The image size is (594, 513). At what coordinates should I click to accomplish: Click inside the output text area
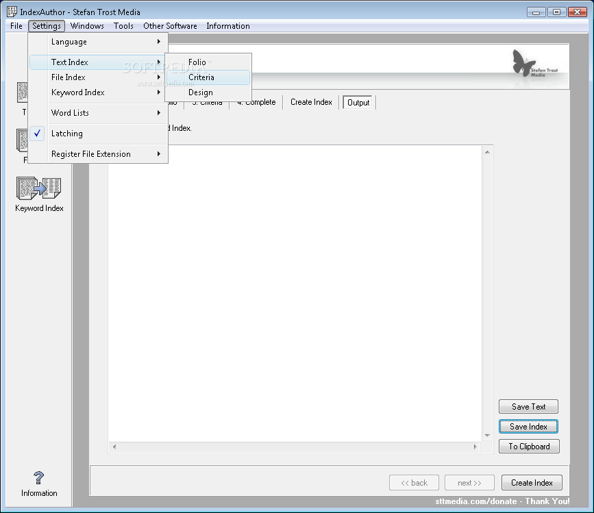295,294
